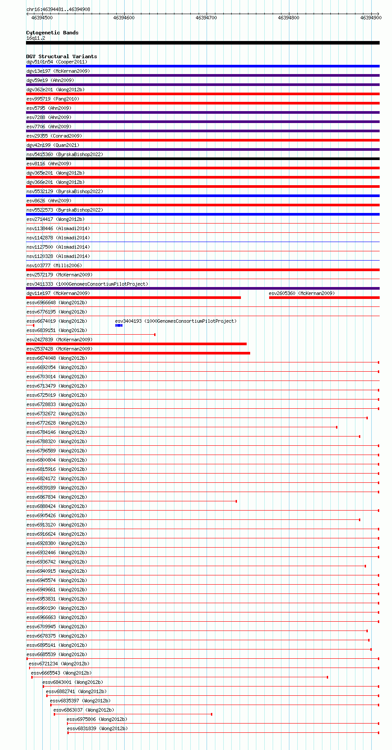The image size is (392, 750).
Task: Click essv6843001 (Wong2012b) label
Action: 73,682
